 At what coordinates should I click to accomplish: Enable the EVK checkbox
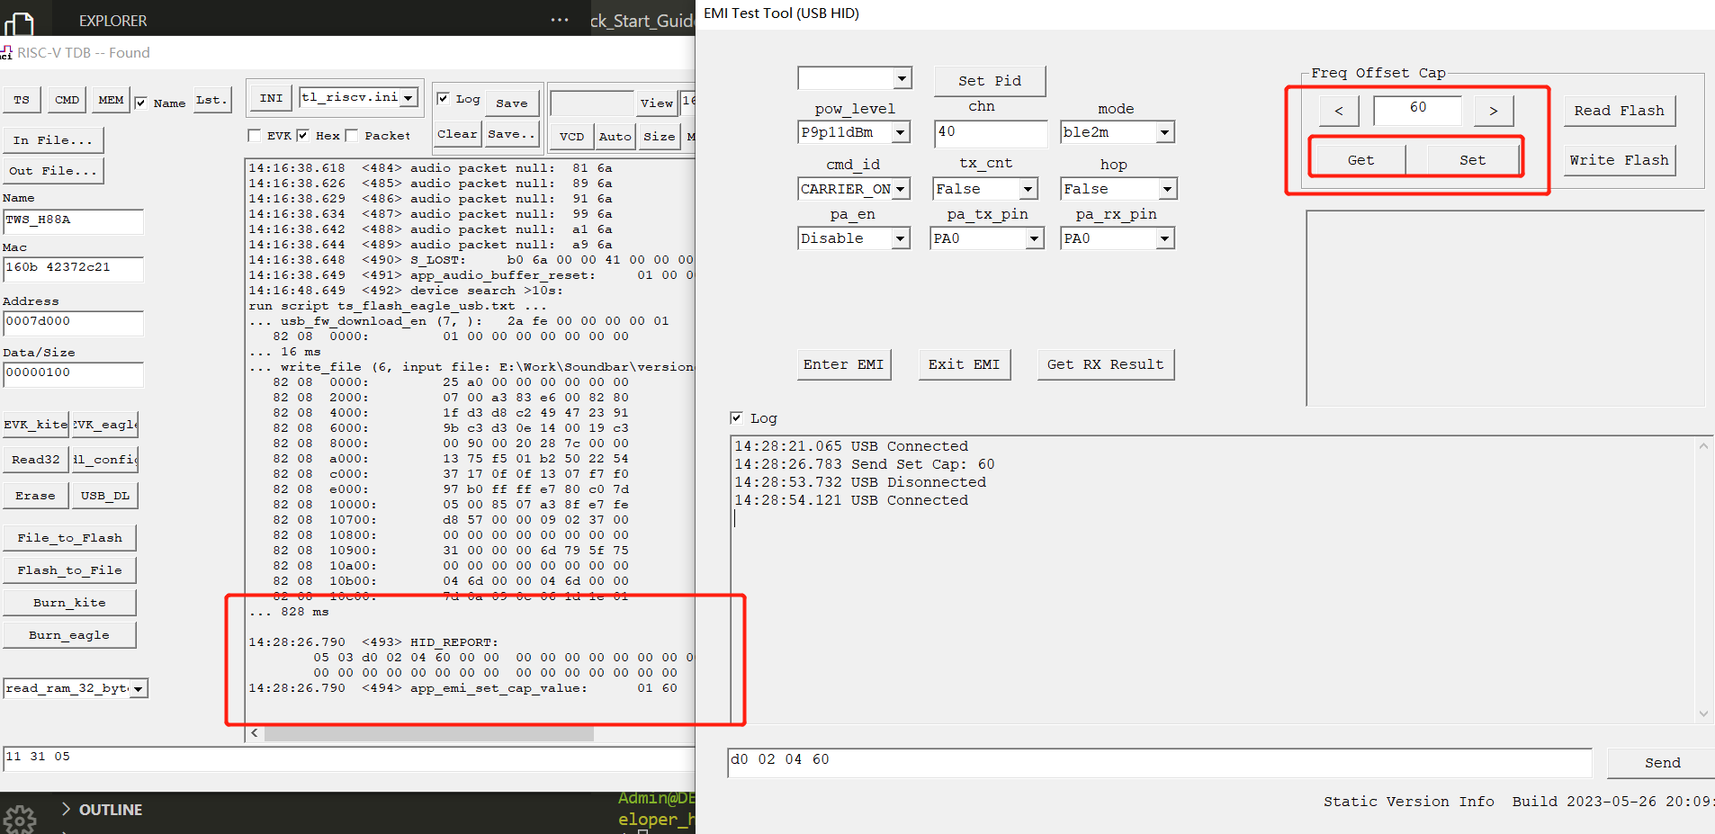tap(255, 136)
